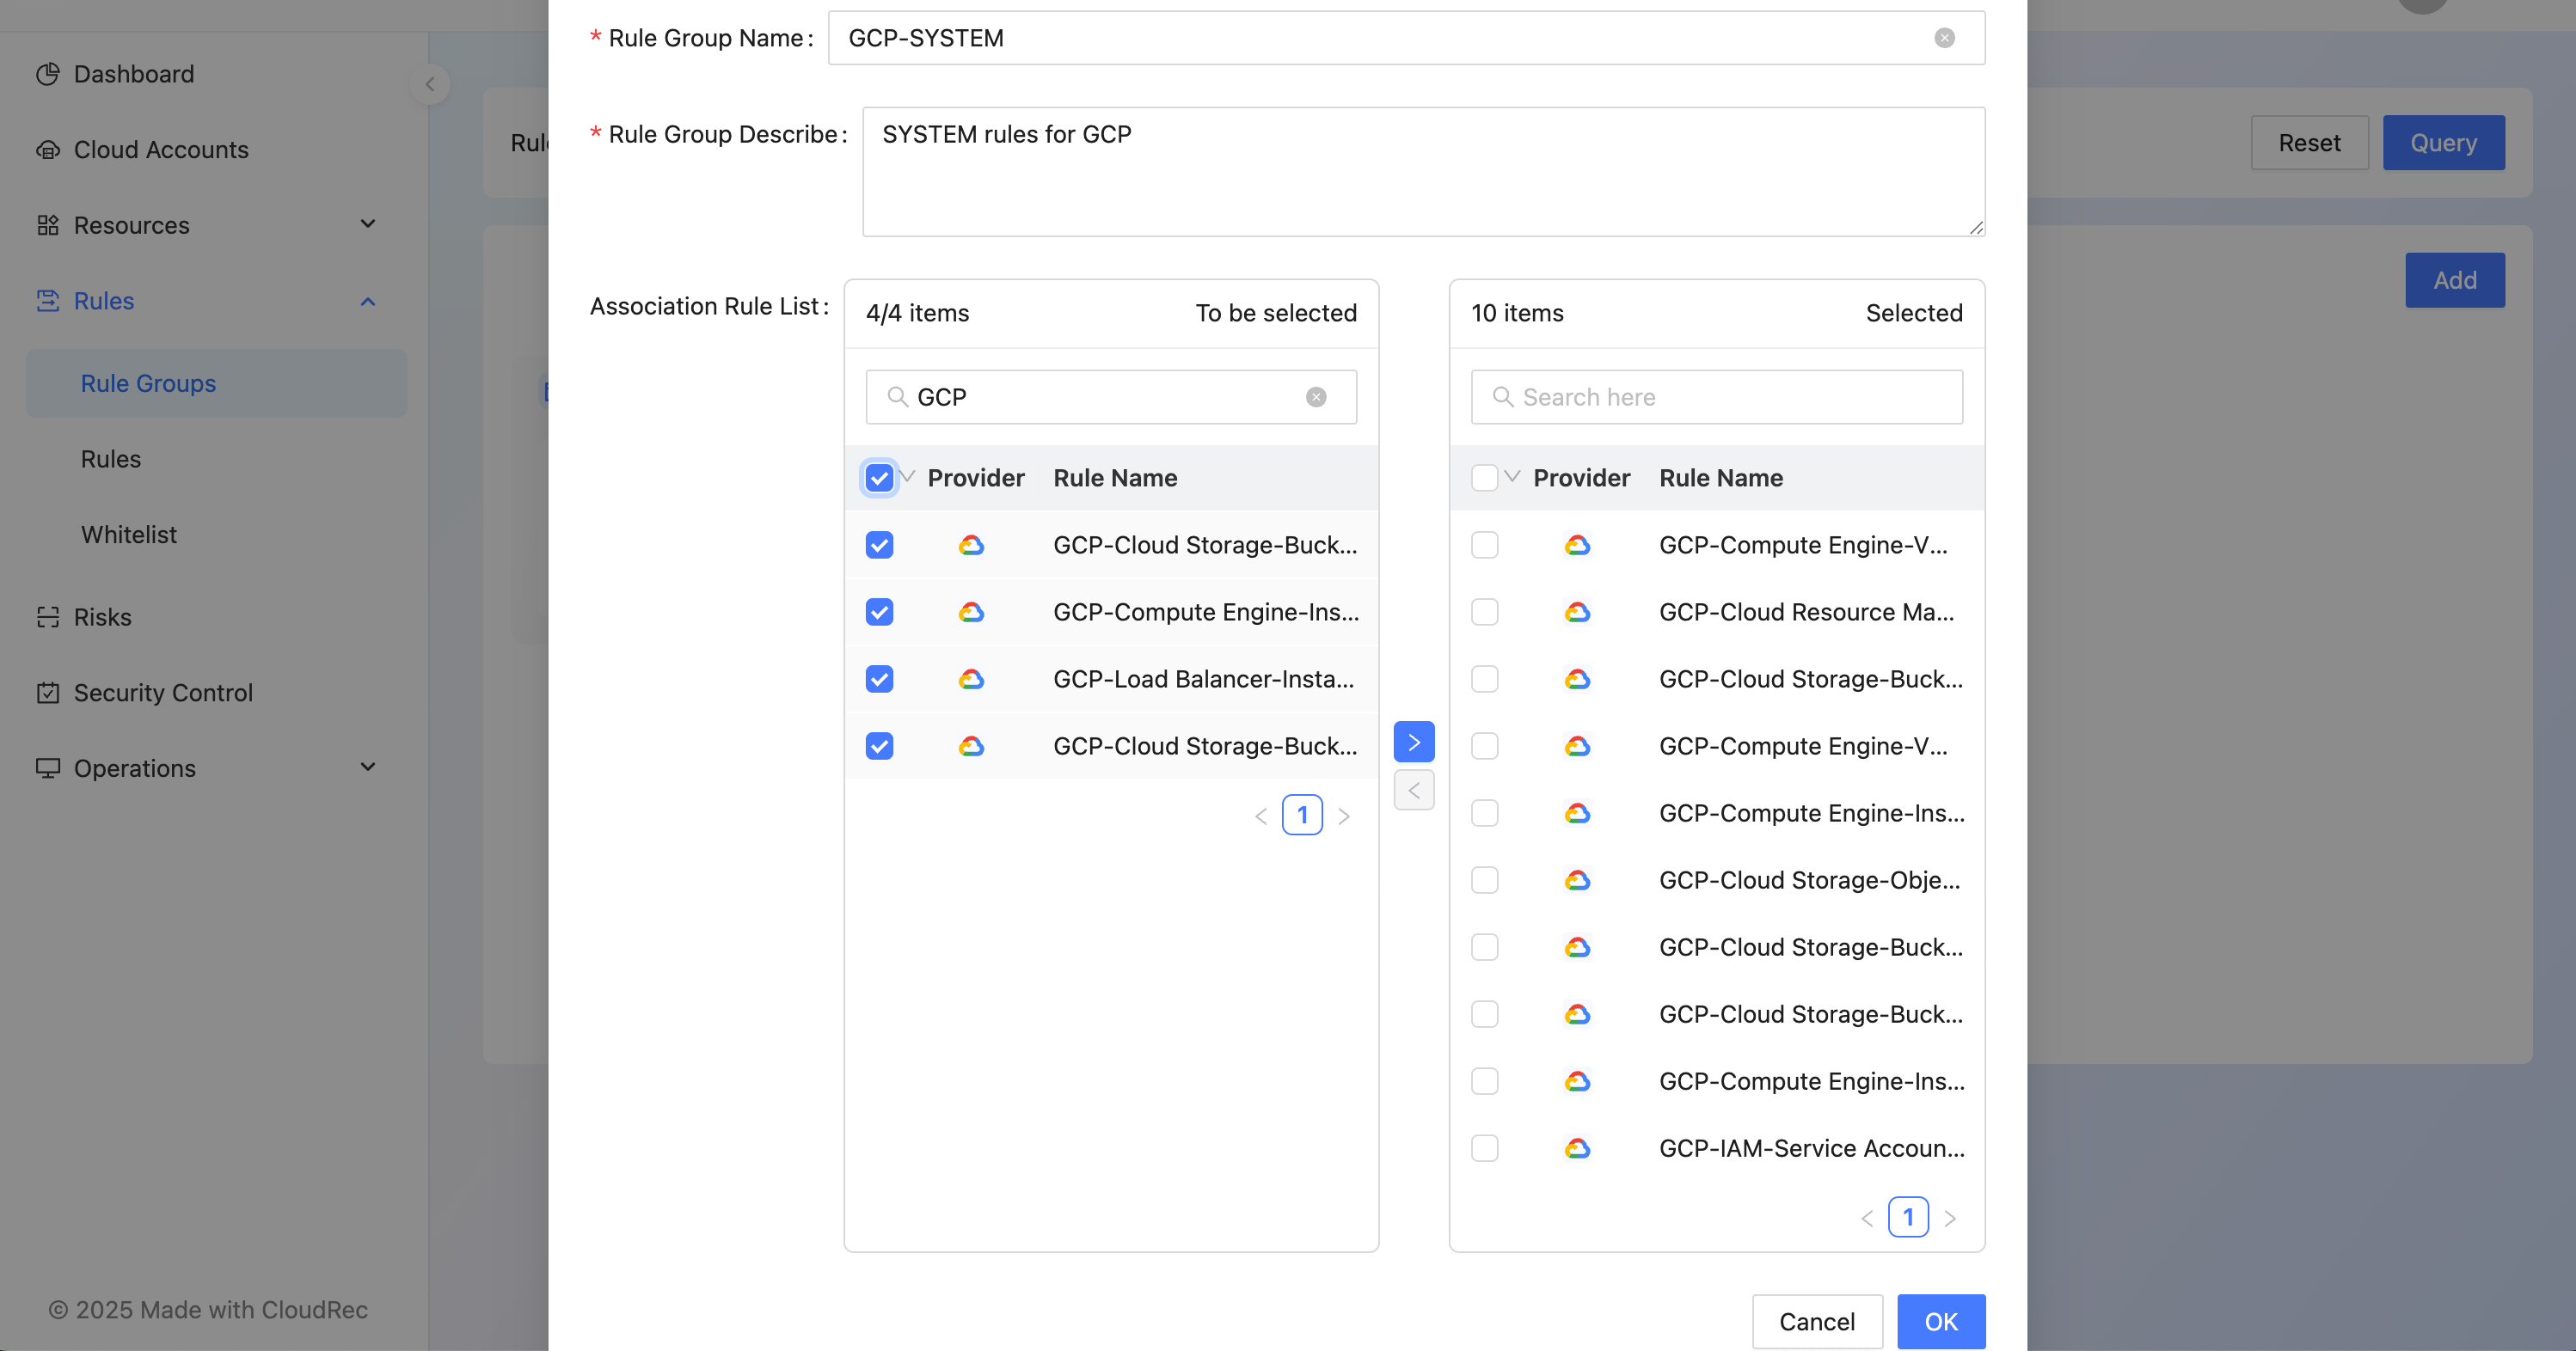
Task: Click GCP provider icon of GCP-IAM-Service Account row
Action: pos(1577,1148)
